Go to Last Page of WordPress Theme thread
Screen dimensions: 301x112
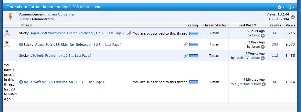pyautogui.click(x=114, y=33)
